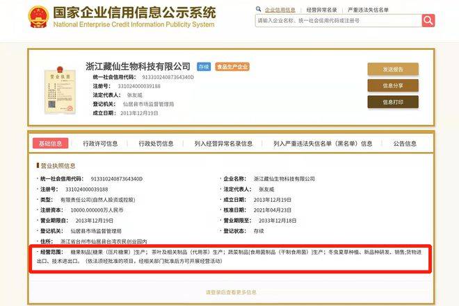Click registered capital value 10000.000000万人民币
Image resolution: width=459 pixels, height=306 pixels.
(x=97, y=210)
